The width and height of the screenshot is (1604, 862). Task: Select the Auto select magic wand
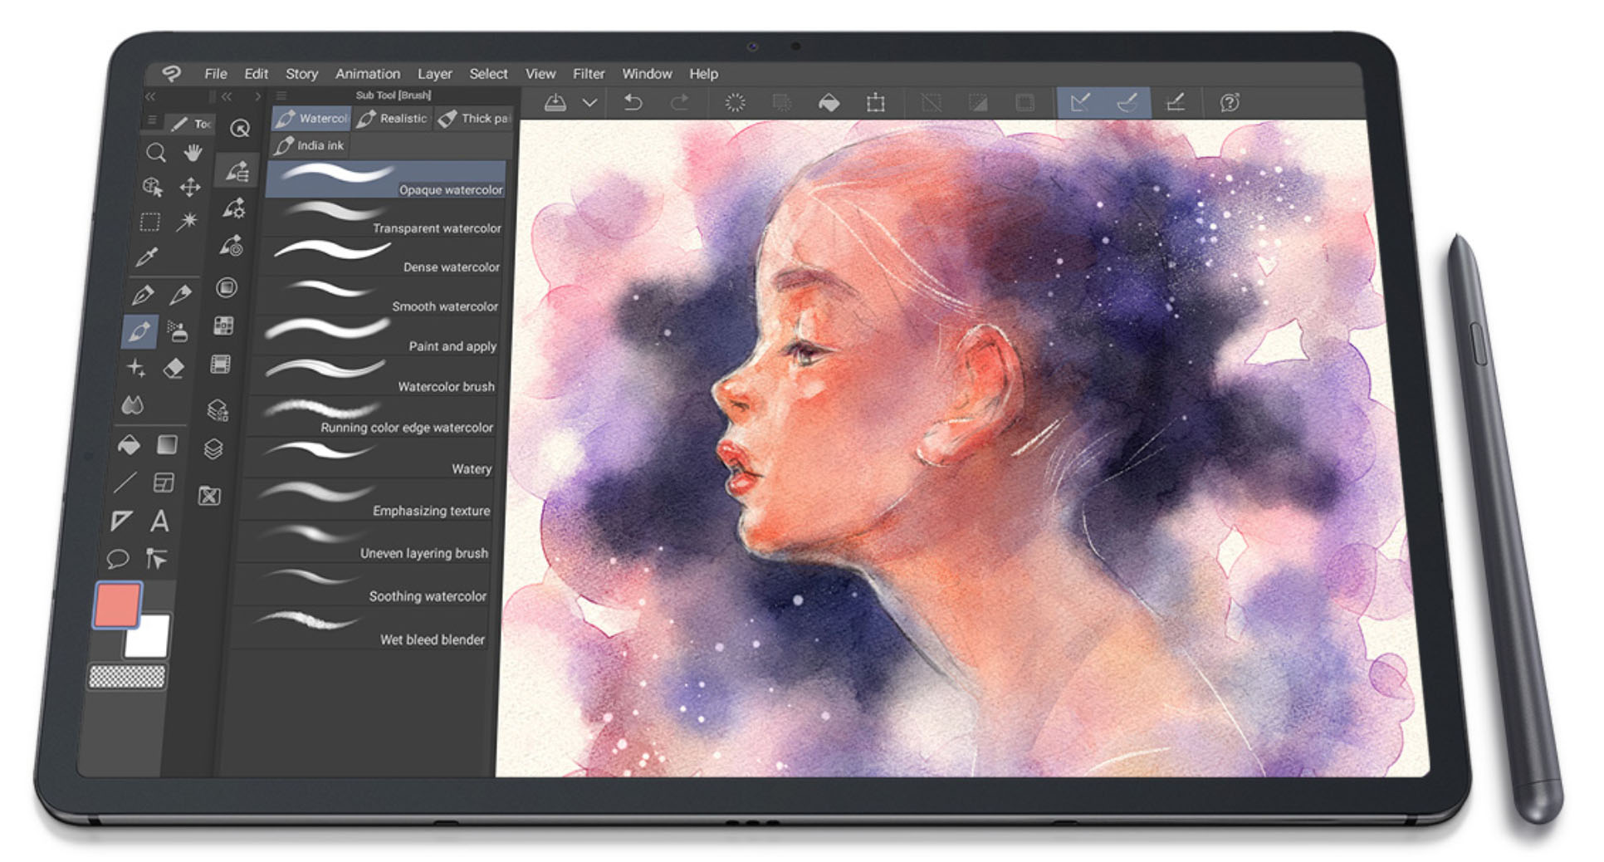(187, 221)
